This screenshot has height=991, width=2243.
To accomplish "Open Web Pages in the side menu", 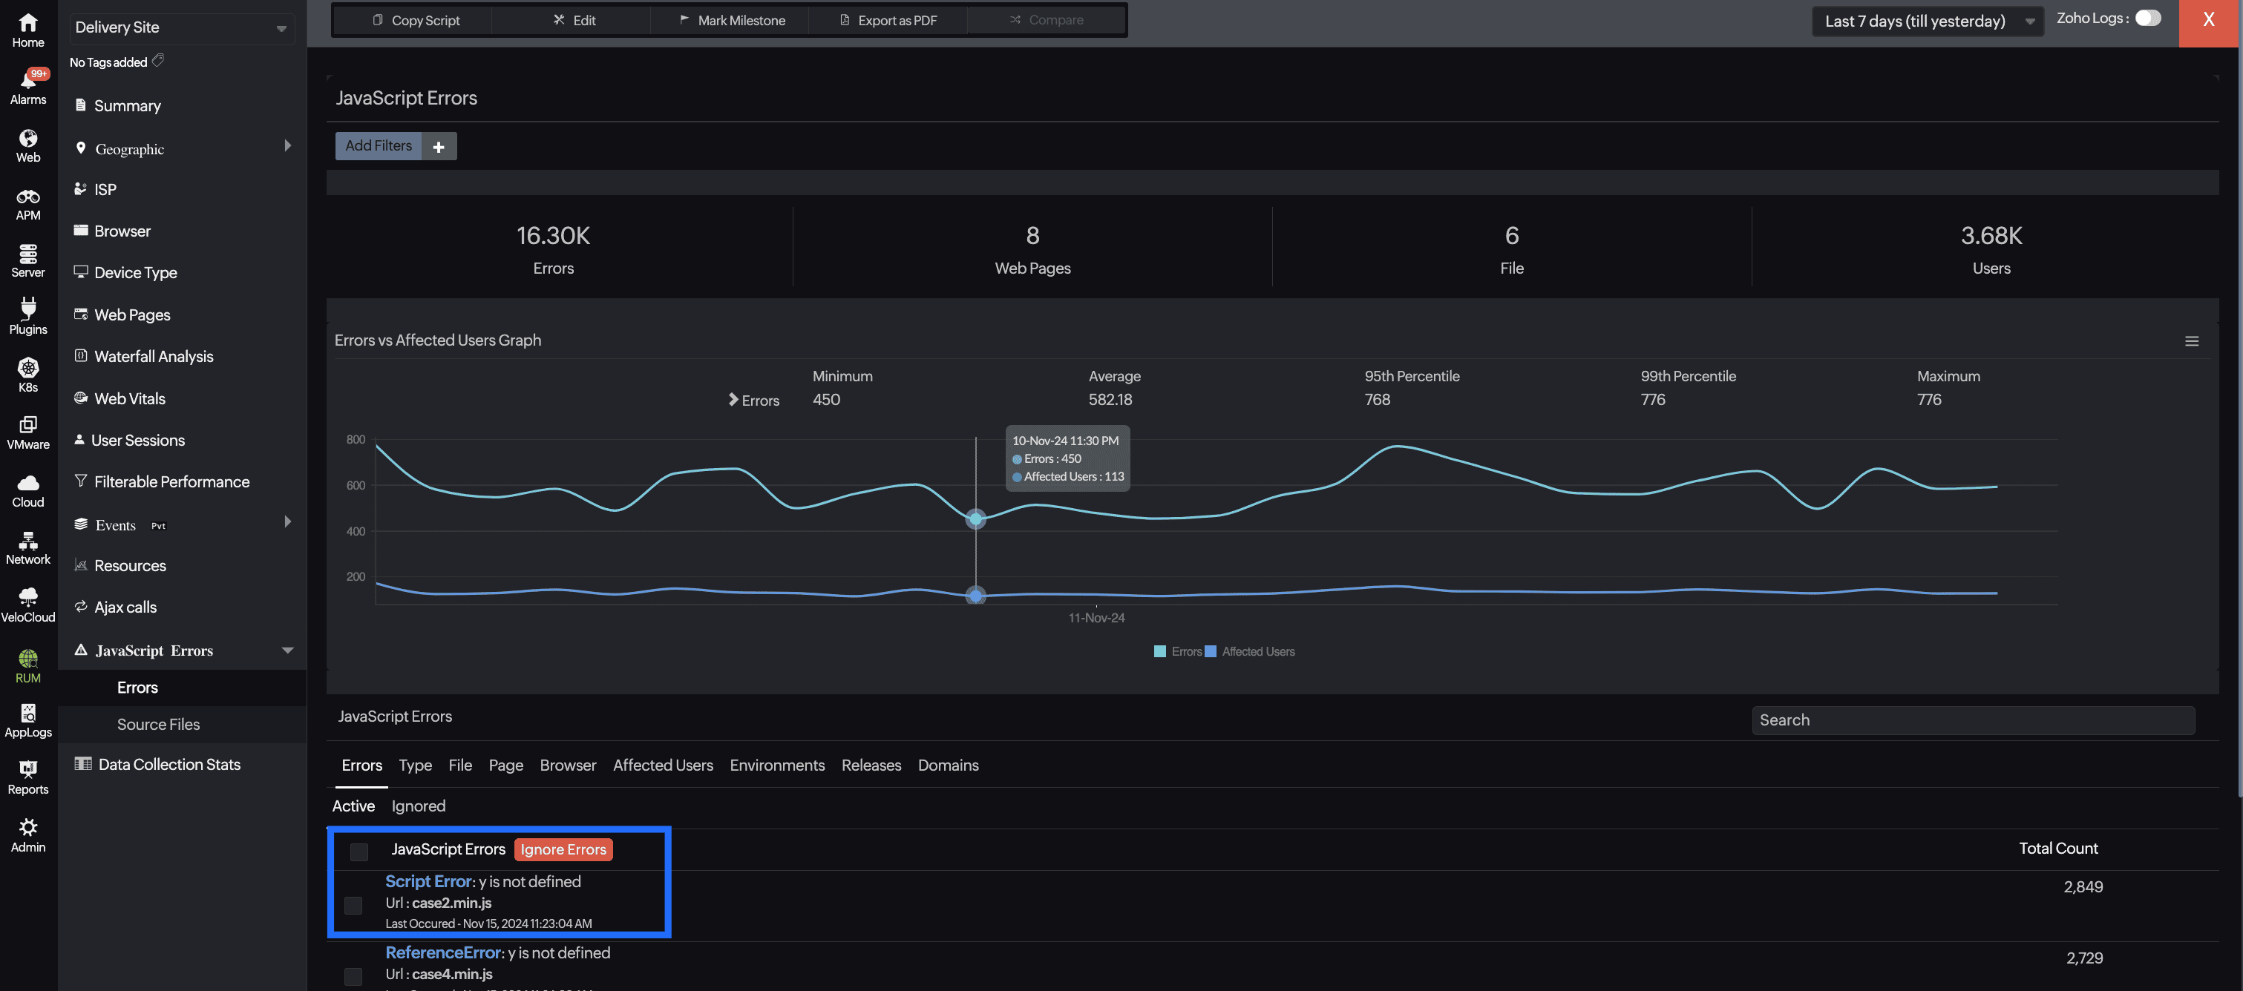I will point(131,314).
